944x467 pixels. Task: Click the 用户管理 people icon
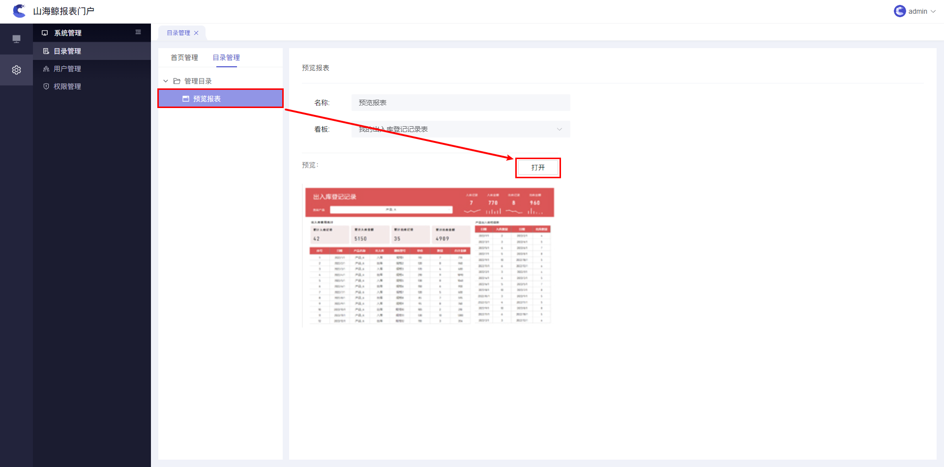click(x=46, y=69)
